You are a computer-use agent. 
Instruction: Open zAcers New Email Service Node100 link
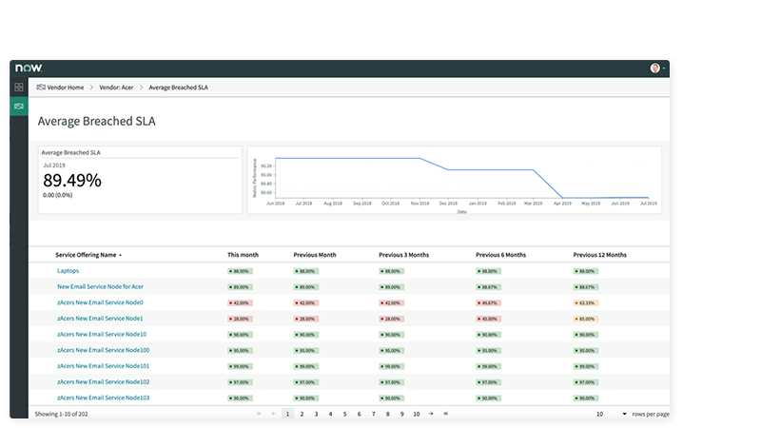[x=103, y=350]
